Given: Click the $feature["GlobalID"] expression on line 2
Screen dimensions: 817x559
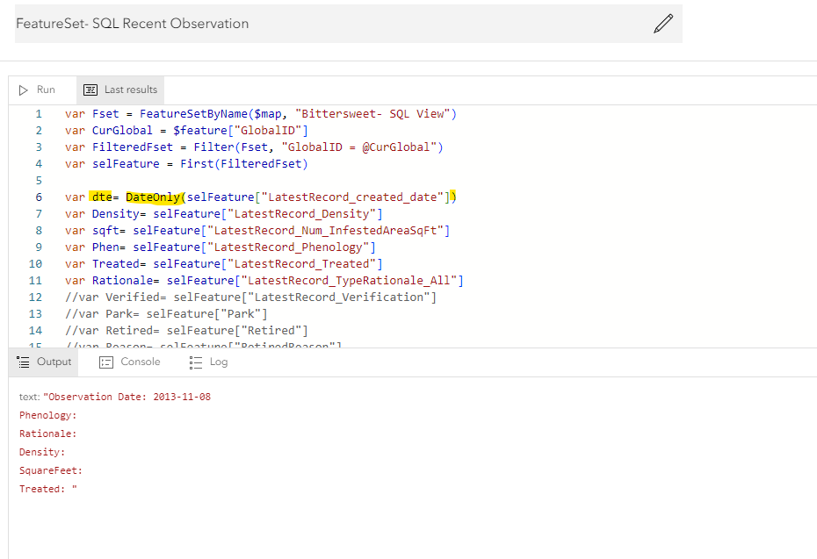Looking at the screenshot, I should [x=240, y=131].
